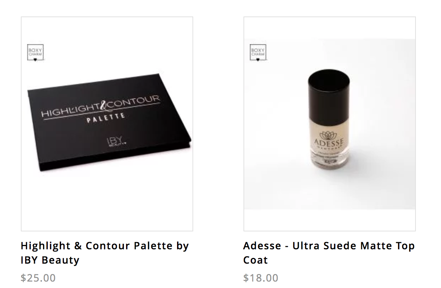Click the IBY Beauty logo on palette box

pyautogui.click(x=116, y=141)
